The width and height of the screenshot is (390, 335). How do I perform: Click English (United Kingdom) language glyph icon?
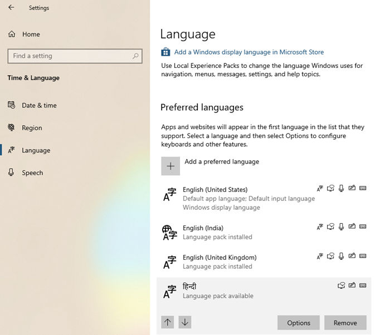[x=169, y=262]
